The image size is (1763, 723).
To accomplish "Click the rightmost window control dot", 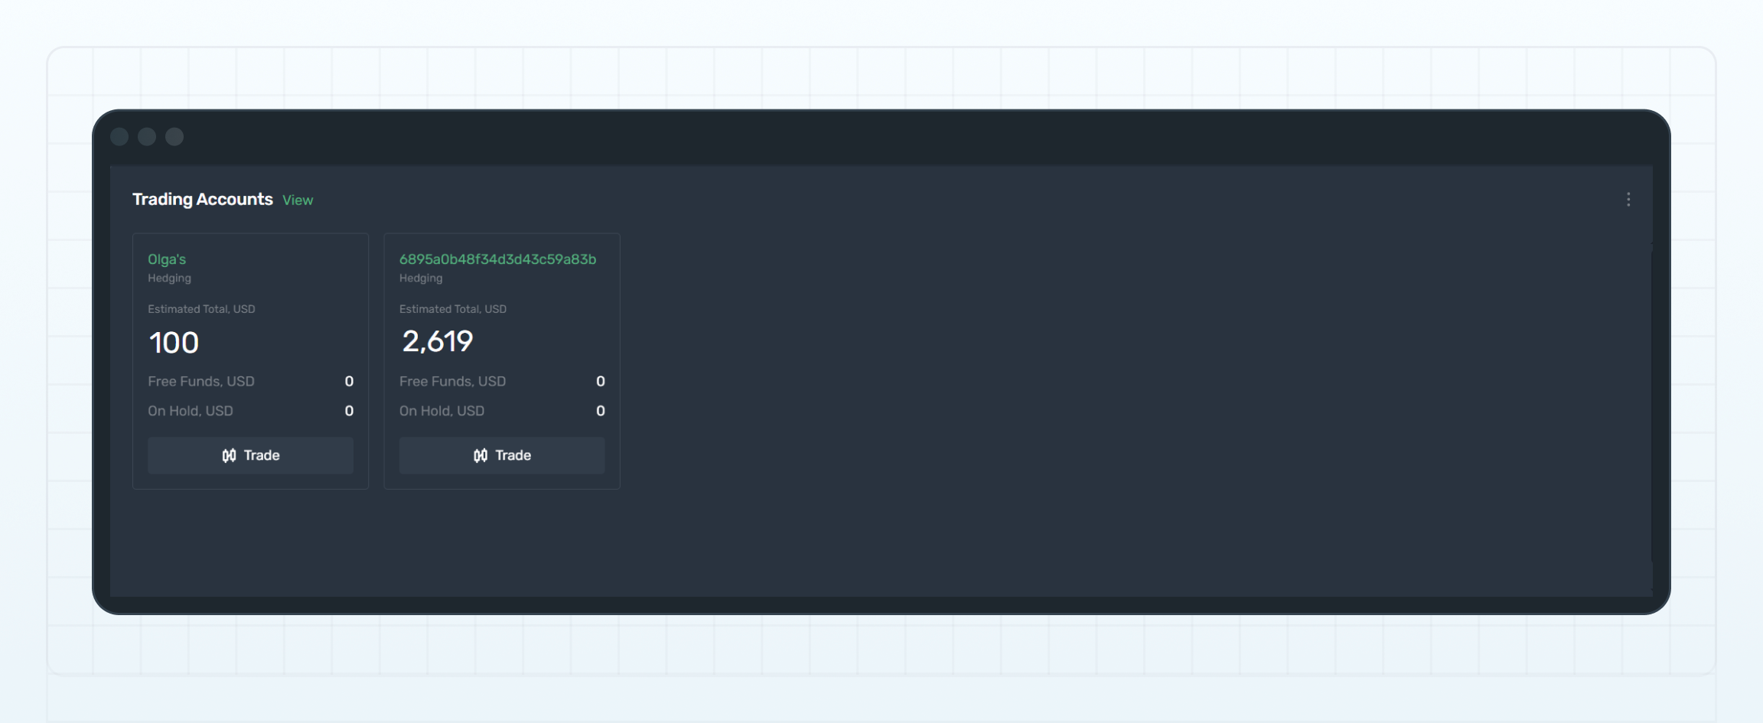I will (174, 137).
